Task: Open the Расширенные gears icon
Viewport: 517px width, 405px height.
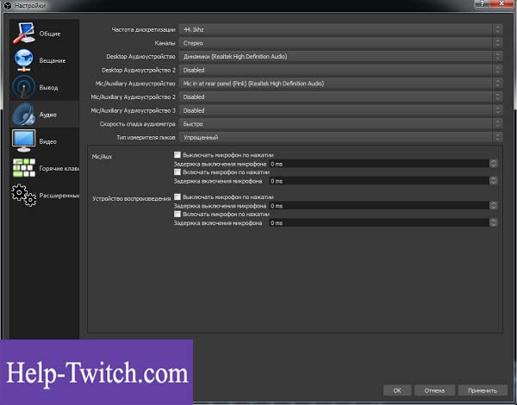Action: (24, 196)
